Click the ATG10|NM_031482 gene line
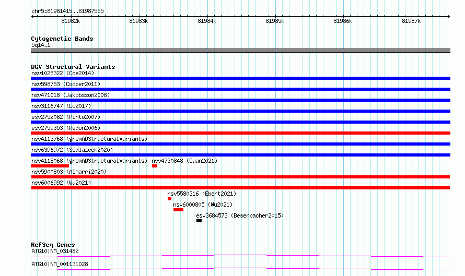The height and width of the screenshot is (276, 465). (x=240, y=256)
